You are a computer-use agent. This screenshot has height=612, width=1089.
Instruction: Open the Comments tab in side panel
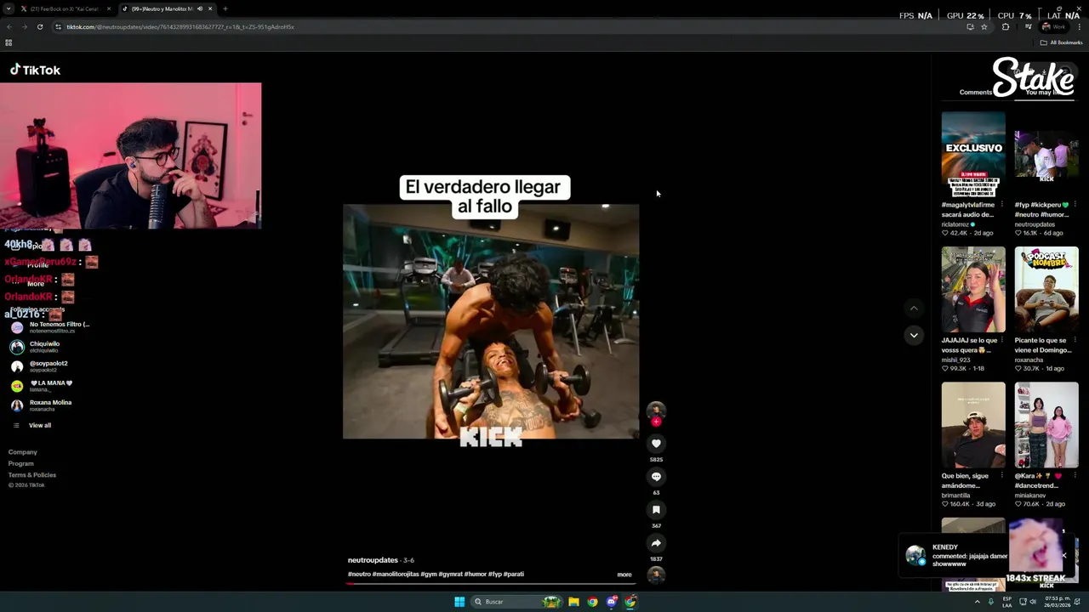975,92
